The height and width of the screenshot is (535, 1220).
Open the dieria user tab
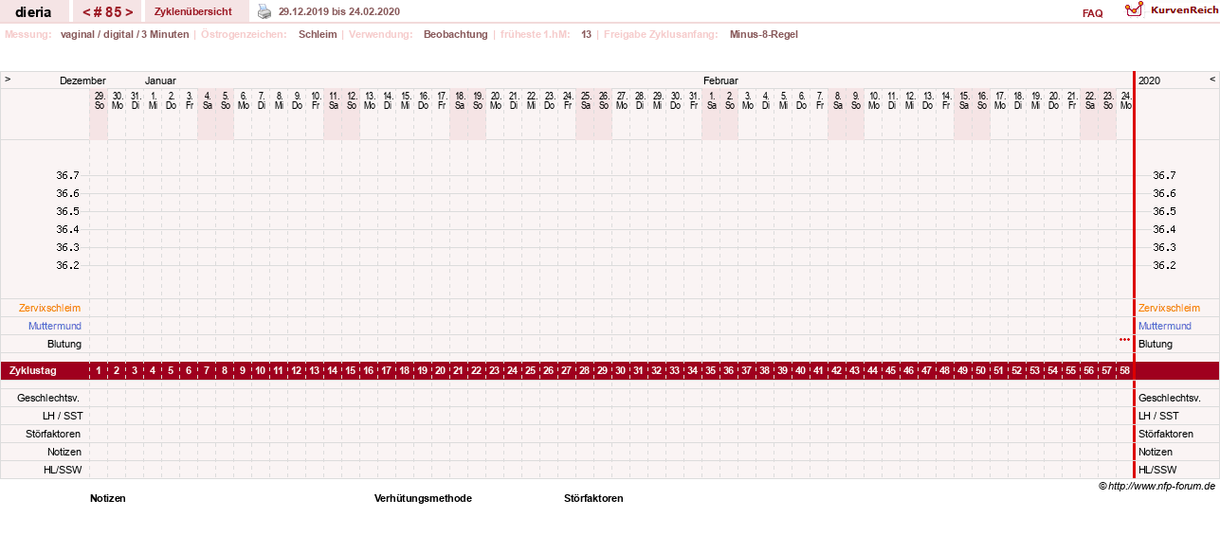point(33,12)
